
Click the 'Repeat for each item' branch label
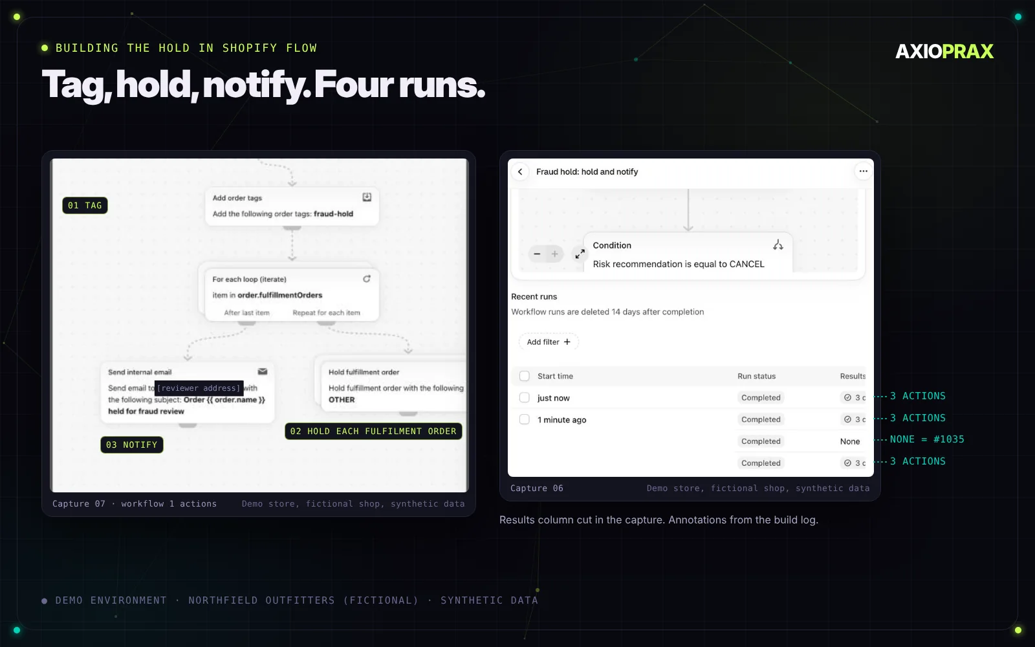pyautogui.click(x=326, y=313)
